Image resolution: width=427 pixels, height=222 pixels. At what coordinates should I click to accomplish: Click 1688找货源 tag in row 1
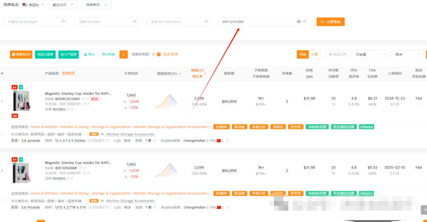[317, 127]
